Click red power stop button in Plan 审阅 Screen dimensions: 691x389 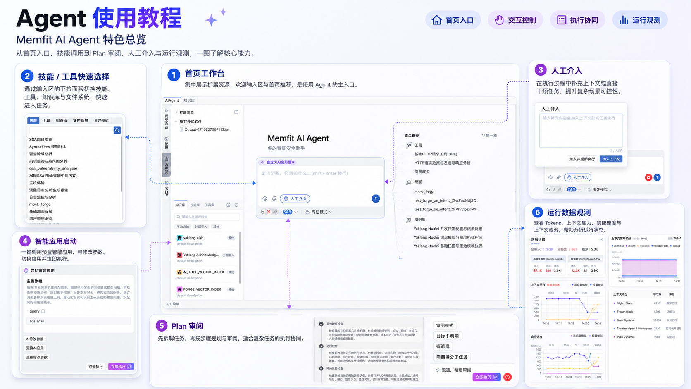tap(508, 377)
